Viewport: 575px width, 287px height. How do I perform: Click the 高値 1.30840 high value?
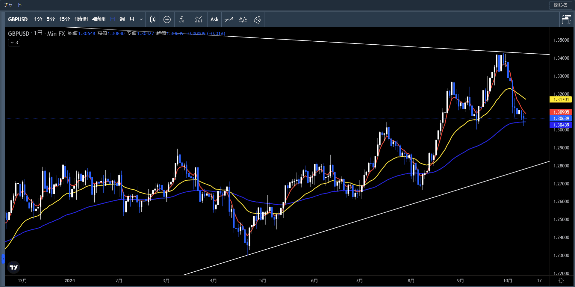pos(111,34)
